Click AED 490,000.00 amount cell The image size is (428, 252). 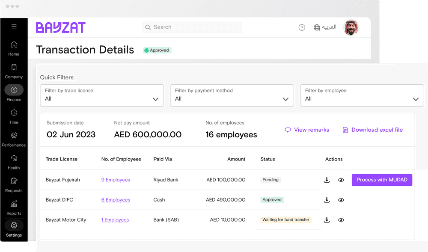(x=226, y=200)
